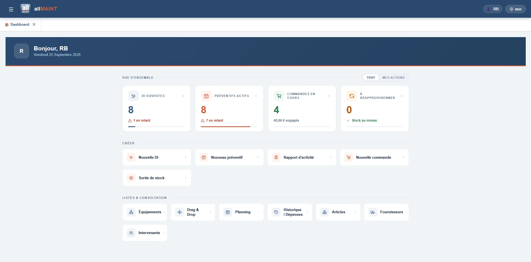The image size is (531, 262).
Task: Click the DI ouvertes progress bar
Action: tap(156, 127)
